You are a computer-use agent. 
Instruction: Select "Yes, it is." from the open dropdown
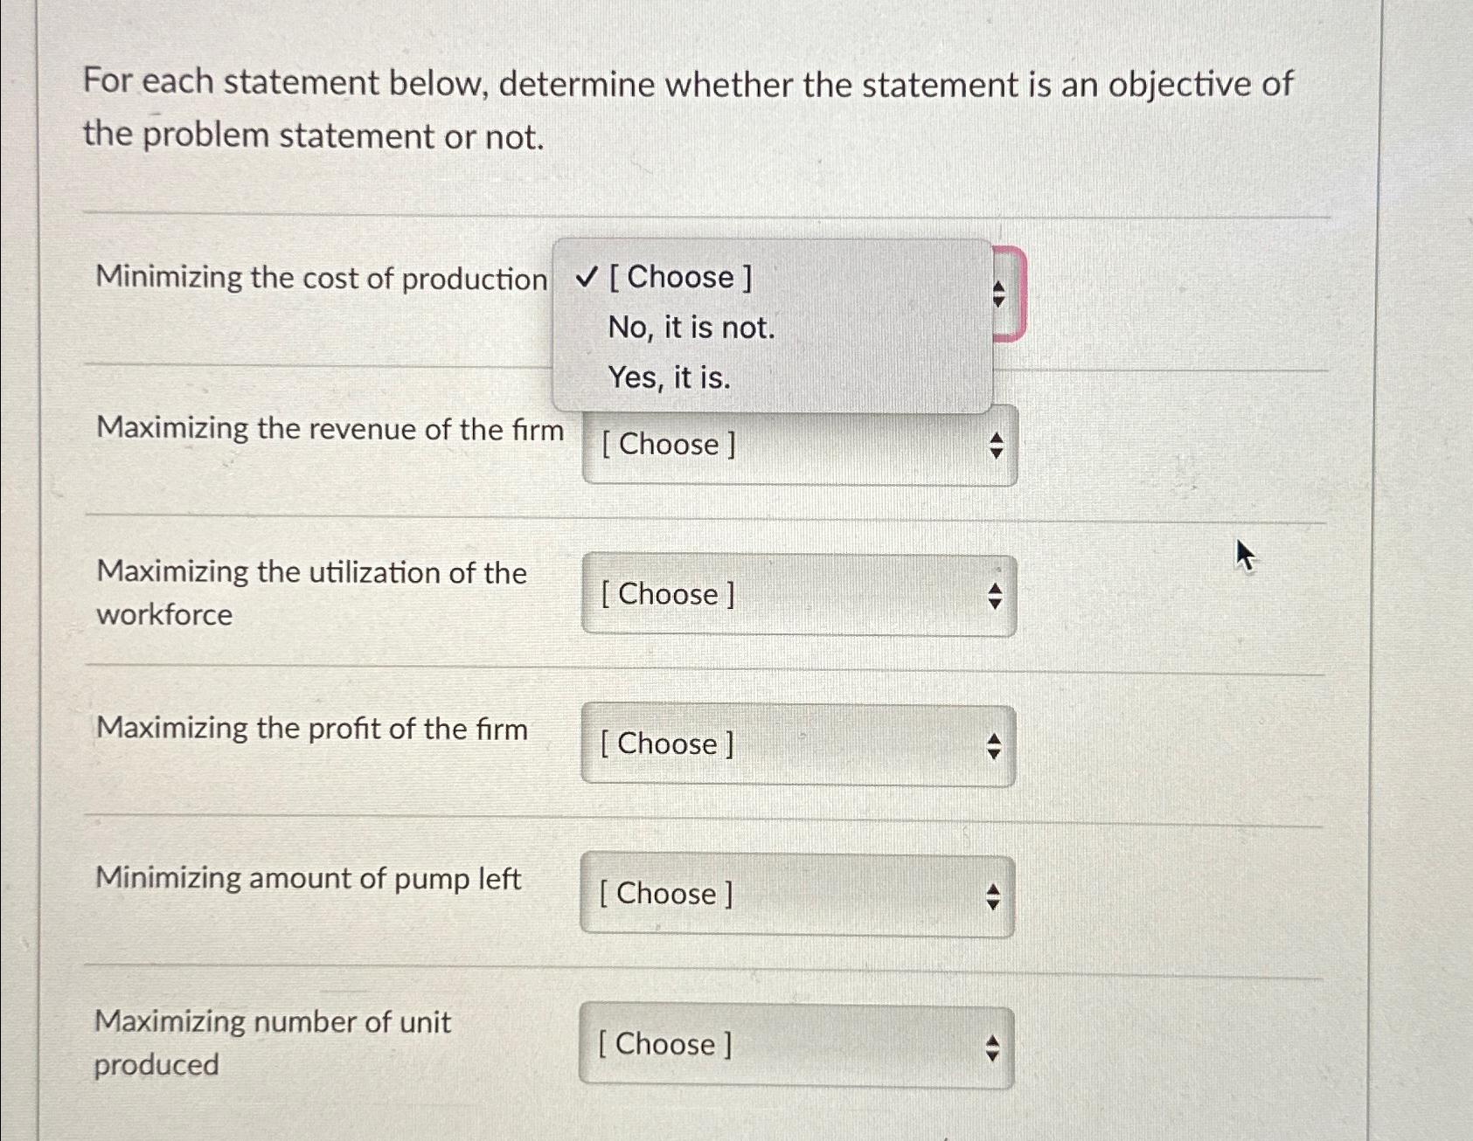669,377
